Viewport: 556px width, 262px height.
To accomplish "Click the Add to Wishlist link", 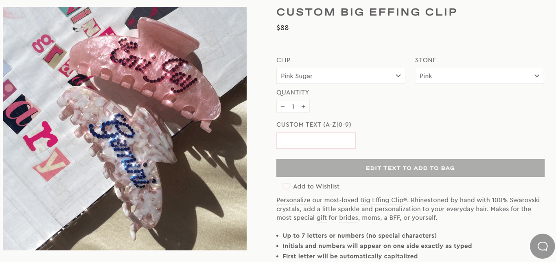I will point(316,186).
